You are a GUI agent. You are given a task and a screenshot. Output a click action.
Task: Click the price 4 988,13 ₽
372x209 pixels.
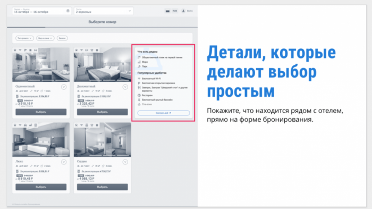pyautogui.click(x=87, y=179)
